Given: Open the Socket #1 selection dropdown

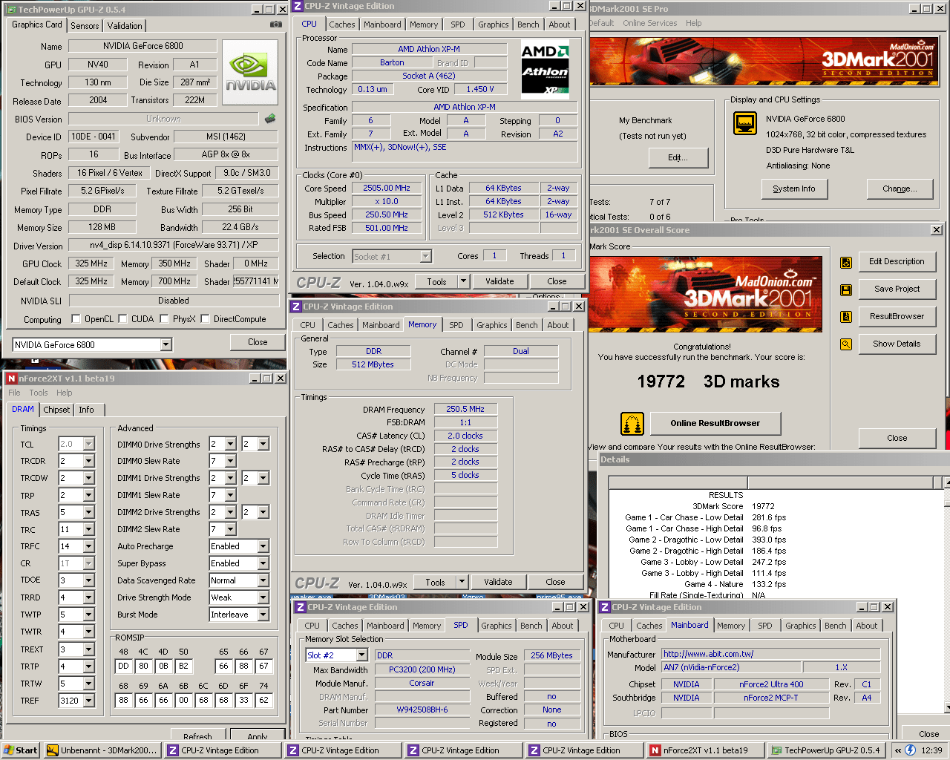Looking at the screenshot, I should coord(425,256).
